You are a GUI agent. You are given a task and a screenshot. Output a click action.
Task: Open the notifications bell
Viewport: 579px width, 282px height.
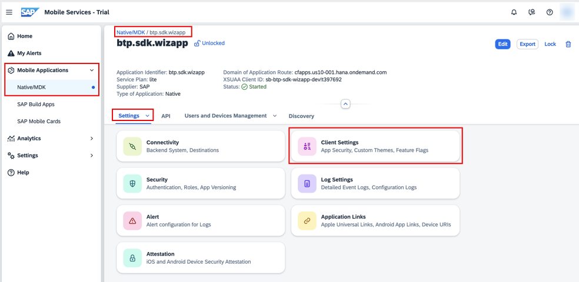pyautogui.click(x=514, y=12)
